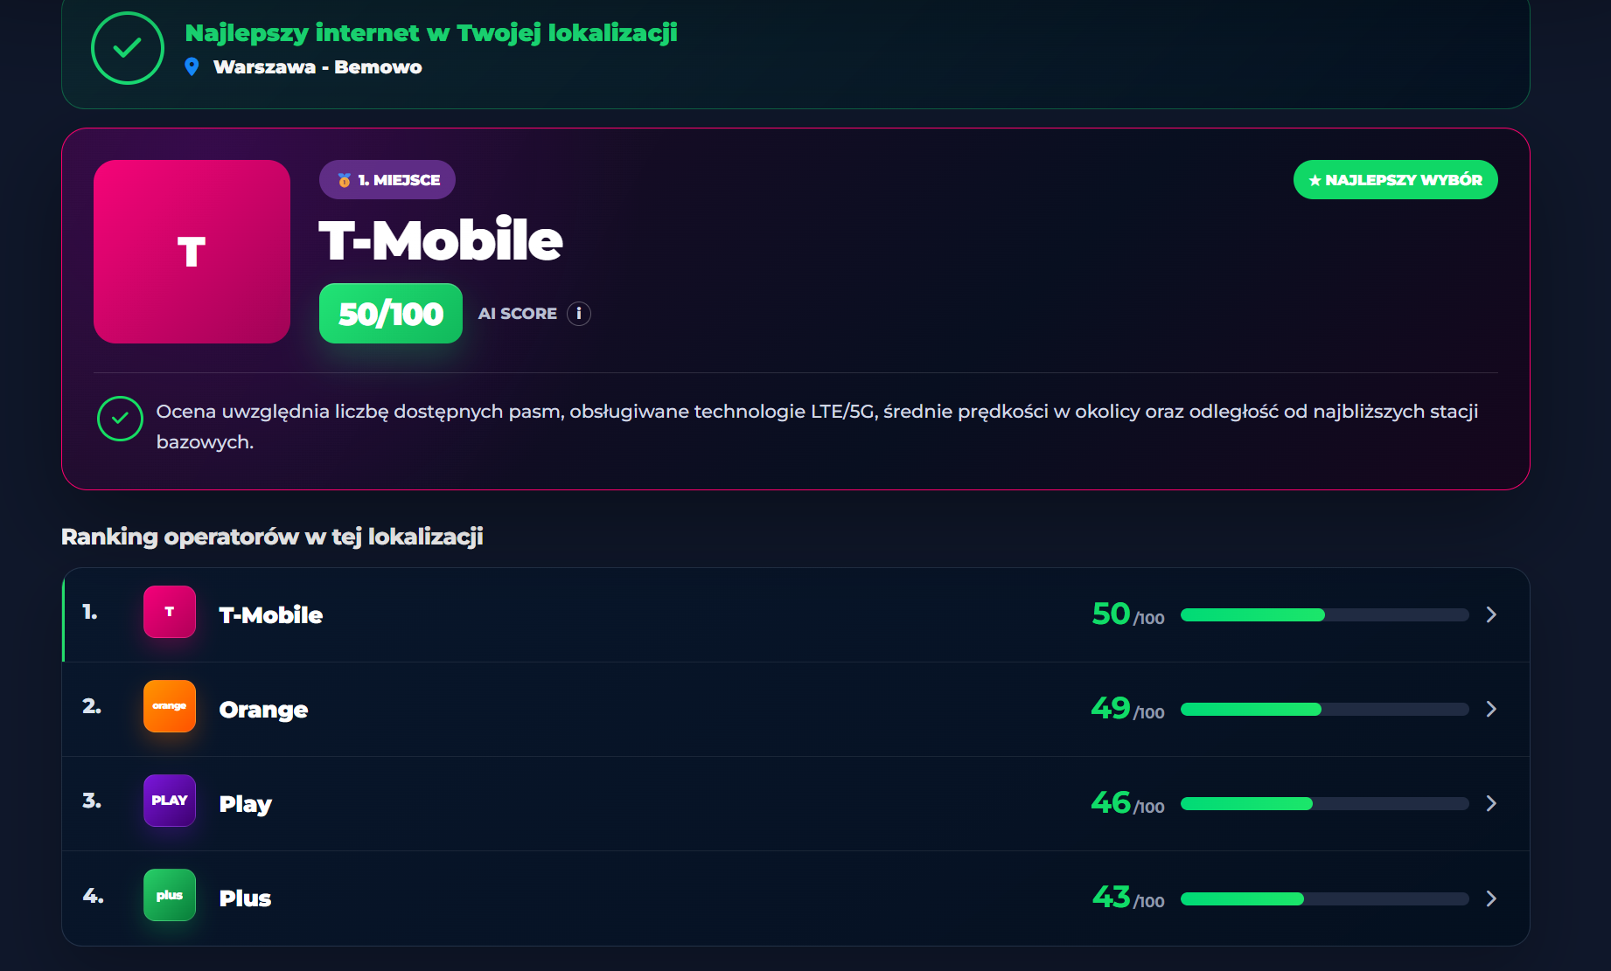Expand Play row details chevron
Screen dimensions: 1611x971
click(1491, 803)
